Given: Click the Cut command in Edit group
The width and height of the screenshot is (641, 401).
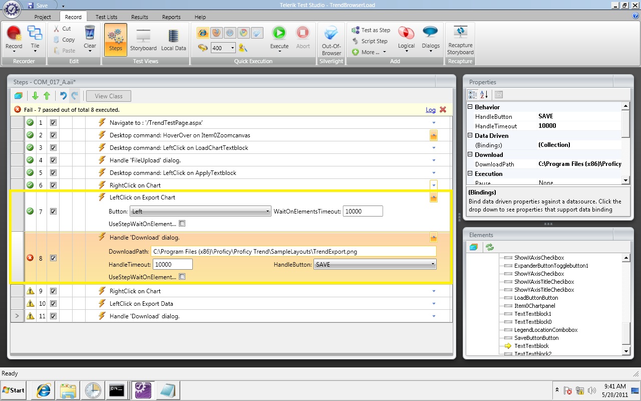Looking at the screenshot, I should point(62,29).
